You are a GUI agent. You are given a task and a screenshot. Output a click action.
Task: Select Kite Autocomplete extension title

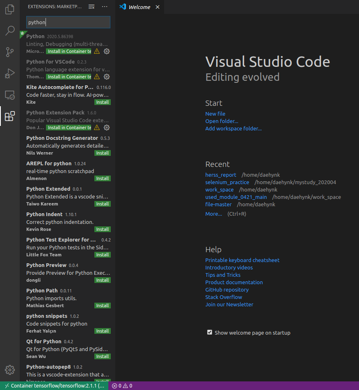[60, 87]
